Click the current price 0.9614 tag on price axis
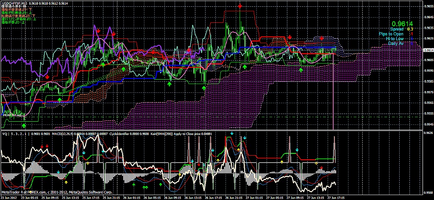 (427, 50)
